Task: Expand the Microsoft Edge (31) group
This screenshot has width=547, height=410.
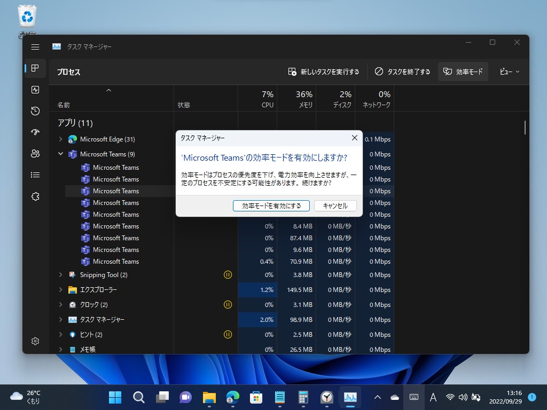Action: coord(61,139)
